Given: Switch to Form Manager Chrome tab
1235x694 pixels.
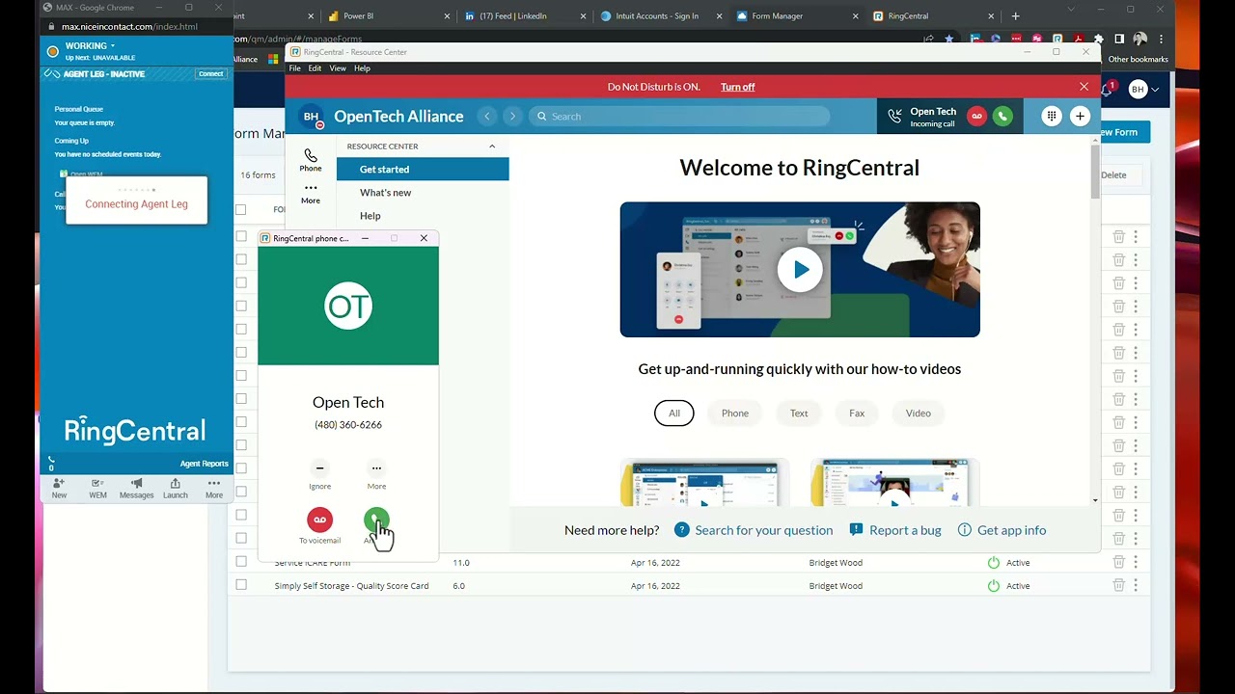Looking at the screenshot, I should pos(795,15).
